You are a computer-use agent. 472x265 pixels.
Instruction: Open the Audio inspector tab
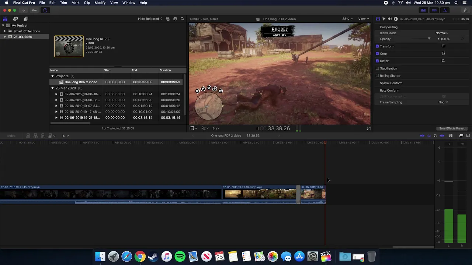click(390, 19)
